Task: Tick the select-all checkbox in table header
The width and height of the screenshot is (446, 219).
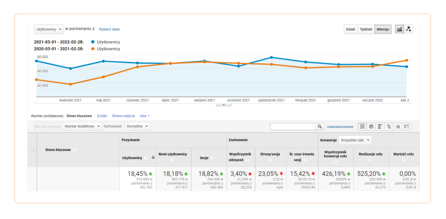Action: point(32,150)
